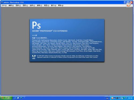Click the system tray clock
134x100 pixels.
coord(130,98)
